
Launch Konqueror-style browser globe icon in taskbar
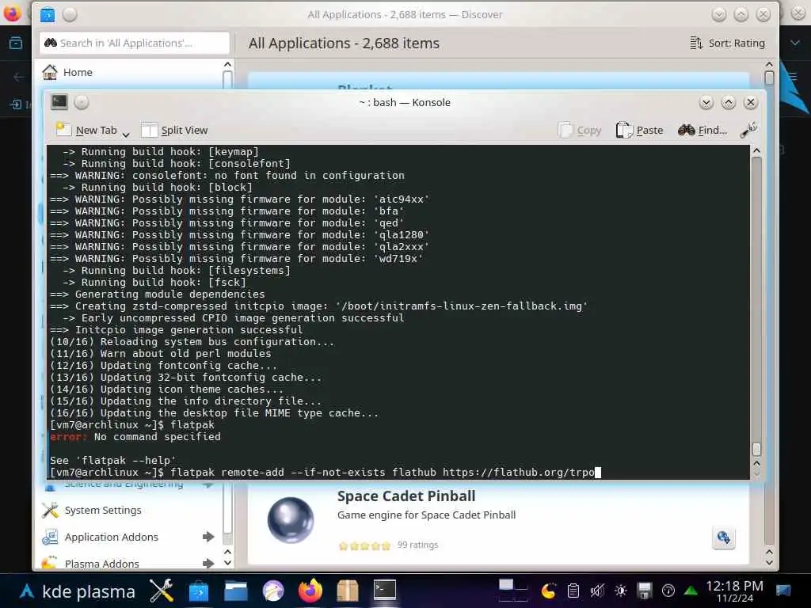273,591
